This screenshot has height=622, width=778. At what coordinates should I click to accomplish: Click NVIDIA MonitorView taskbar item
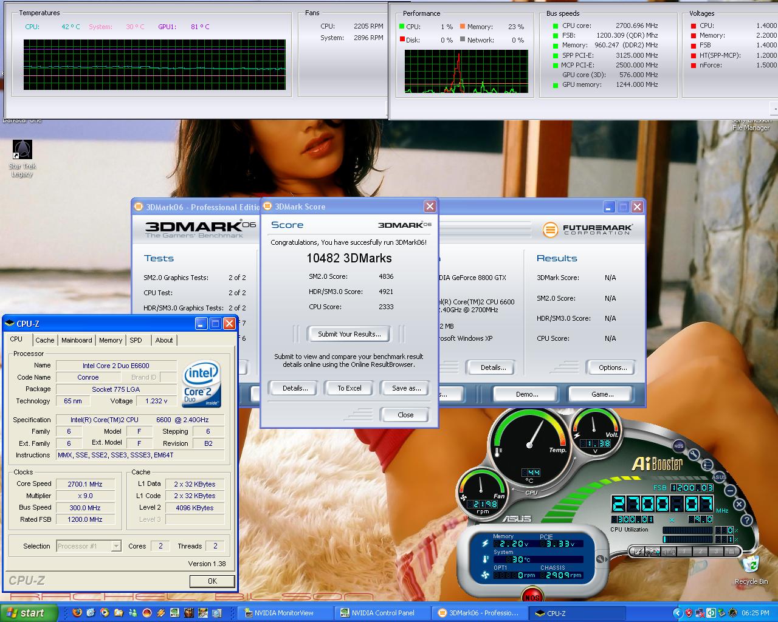coord(284,613)
